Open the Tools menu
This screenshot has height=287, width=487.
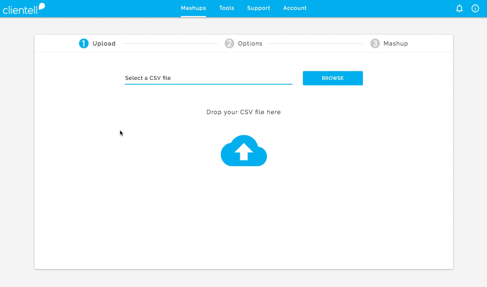pos(227,8)
